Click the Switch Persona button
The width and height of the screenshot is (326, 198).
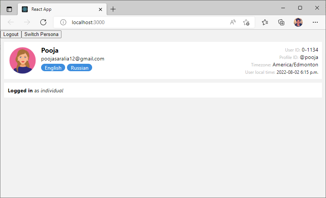pos(41,34)
